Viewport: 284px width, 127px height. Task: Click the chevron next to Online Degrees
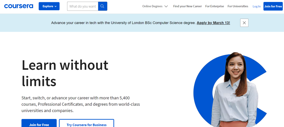(166, 6)
